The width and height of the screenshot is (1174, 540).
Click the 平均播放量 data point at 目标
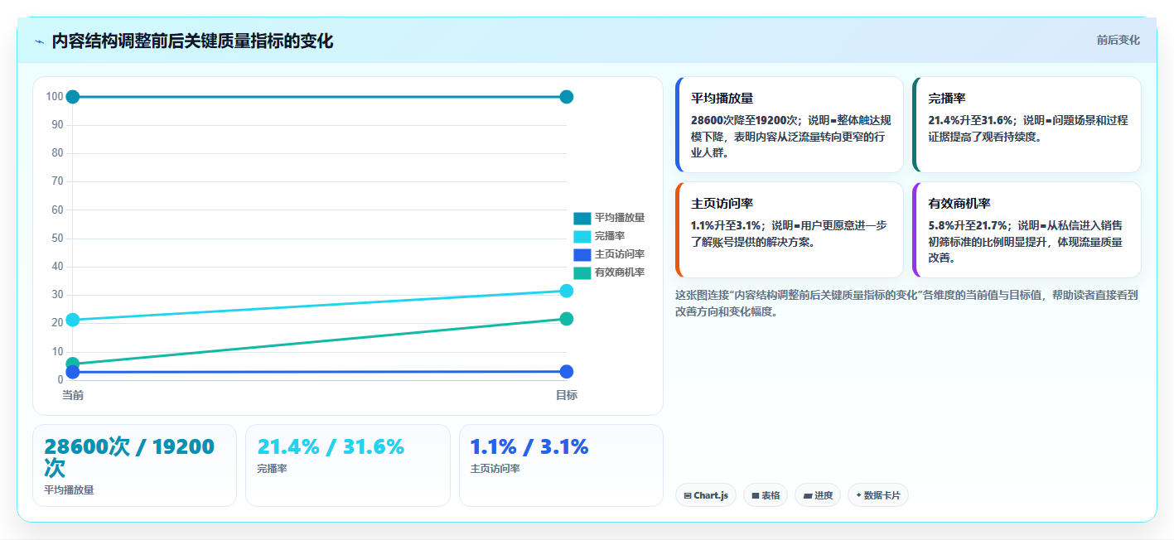567,97
